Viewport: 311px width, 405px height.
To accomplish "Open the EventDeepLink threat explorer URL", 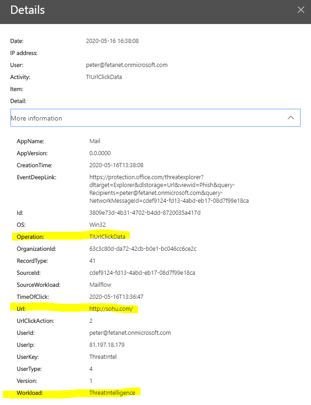I will point(169,189).
